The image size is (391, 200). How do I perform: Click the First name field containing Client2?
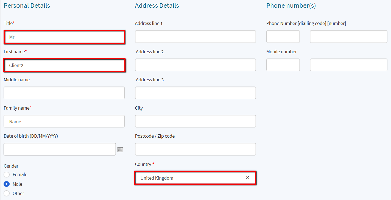coord(64,65)
